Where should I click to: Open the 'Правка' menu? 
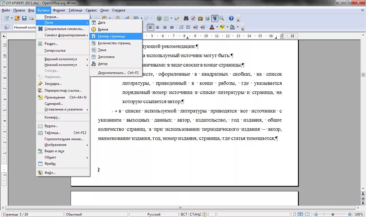19,10
